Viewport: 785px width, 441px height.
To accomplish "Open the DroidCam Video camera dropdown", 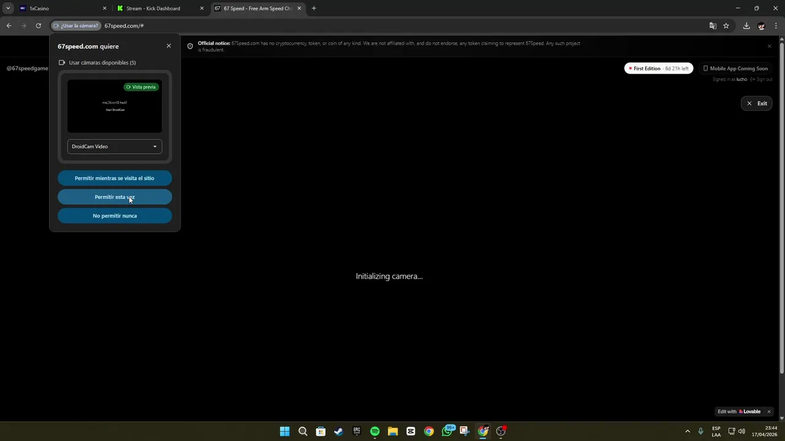I will 115,146.
